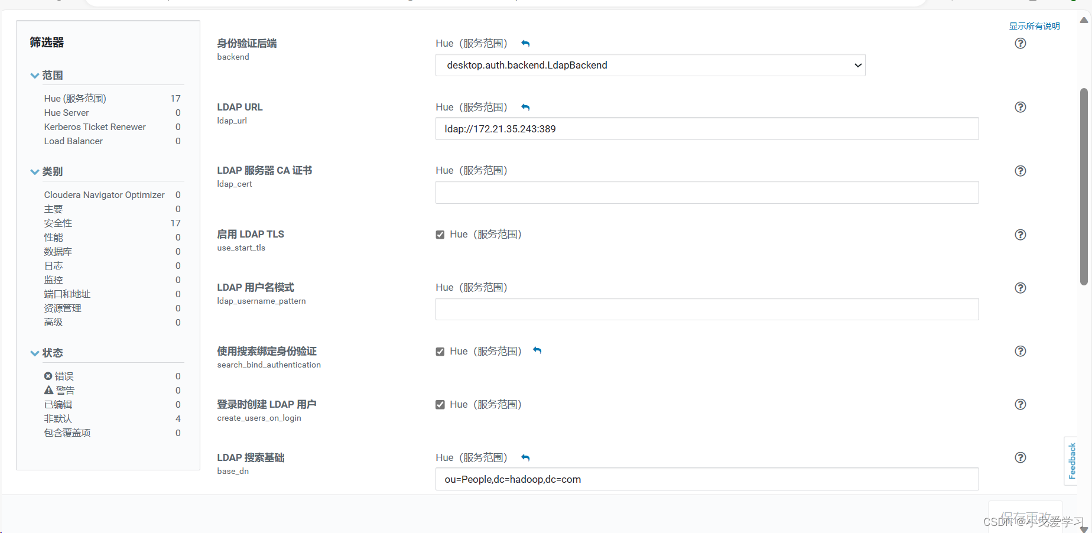Click the LDAP URL input field
The image size is (1092, 533).
pyautogui.click(x=707, y=129)
